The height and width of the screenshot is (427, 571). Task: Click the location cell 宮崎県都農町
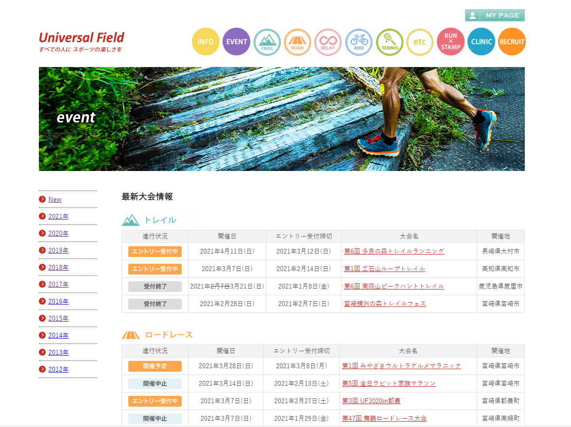point(501,401)
